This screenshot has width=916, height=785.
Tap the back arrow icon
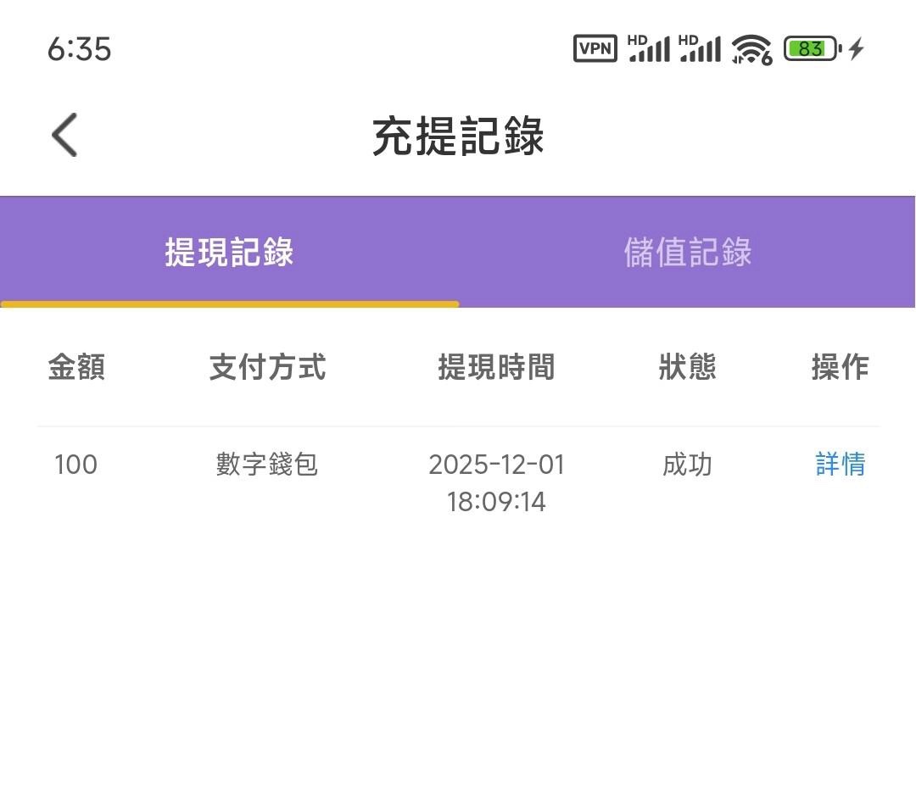pyautogui.click(x=64, y=135)
